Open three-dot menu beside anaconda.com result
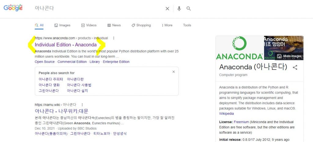 (x=114, y=38)
